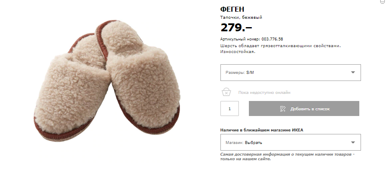
Task: Click the Шерсть обладает грязеотталкивающими свойствами text
Action: [281, 46]
